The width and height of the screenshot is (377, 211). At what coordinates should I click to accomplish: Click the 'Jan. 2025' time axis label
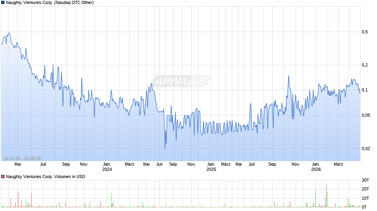(x=211, y=167)
